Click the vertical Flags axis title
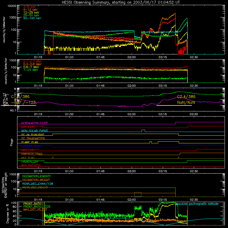Screen dimensions: 228x228 click(12, 142)
